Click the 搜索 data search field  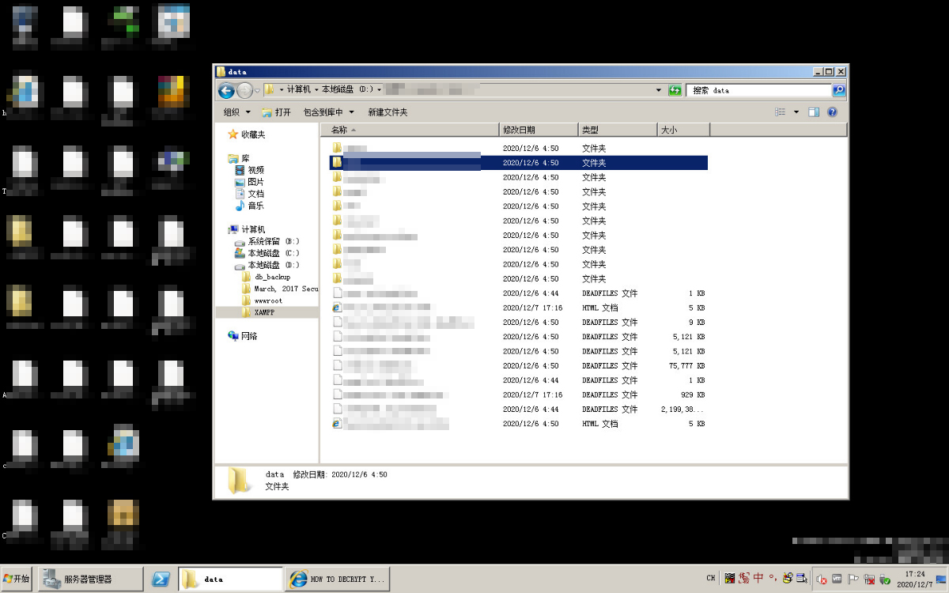(759, 90)
